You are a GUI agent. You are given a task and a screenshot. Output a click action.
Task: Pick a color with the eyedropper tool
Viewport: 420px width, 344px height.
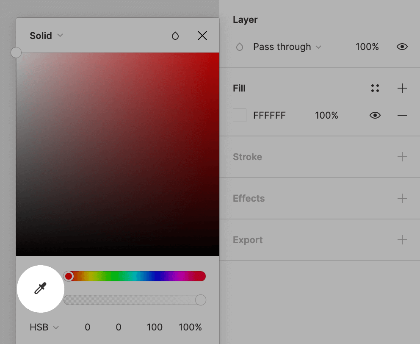40,289
